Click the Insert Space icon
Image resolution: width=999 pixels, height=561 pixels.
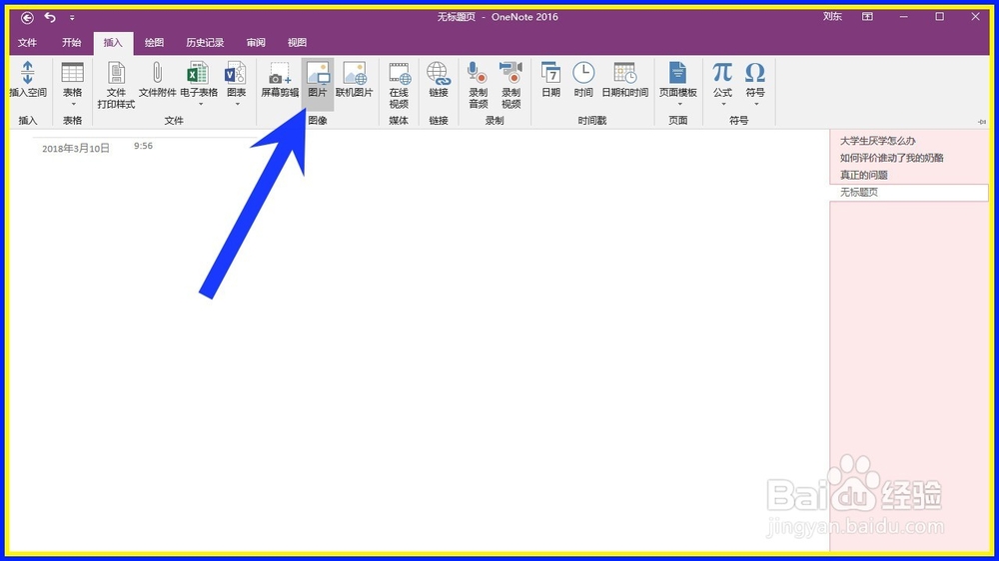(x=27, y=73)
